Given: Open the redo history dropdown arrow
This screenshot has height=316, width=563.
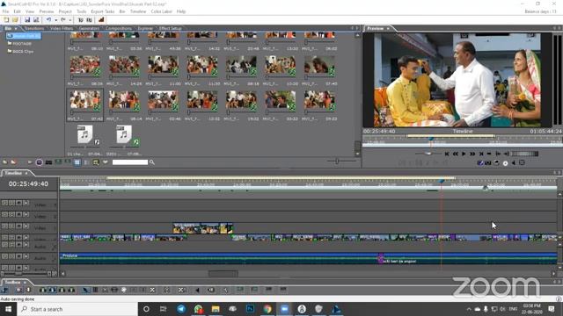Looking at the screenshot, I should (x=70, y=20).
